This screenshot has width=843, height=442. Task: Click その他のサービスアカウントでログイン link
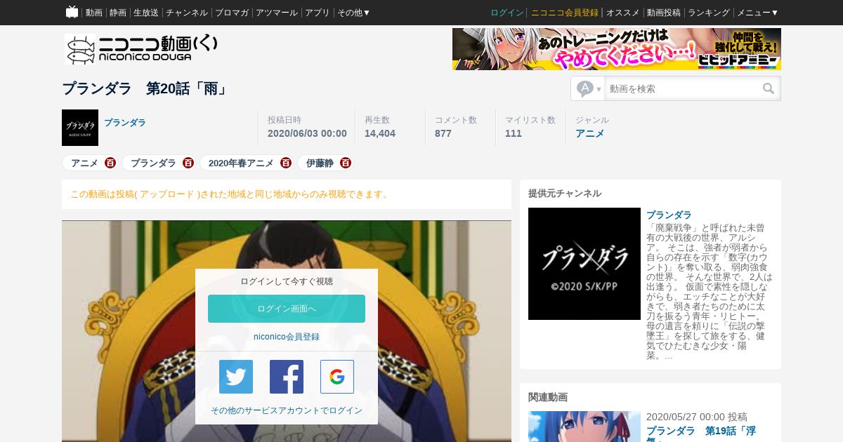click(287, 410)
